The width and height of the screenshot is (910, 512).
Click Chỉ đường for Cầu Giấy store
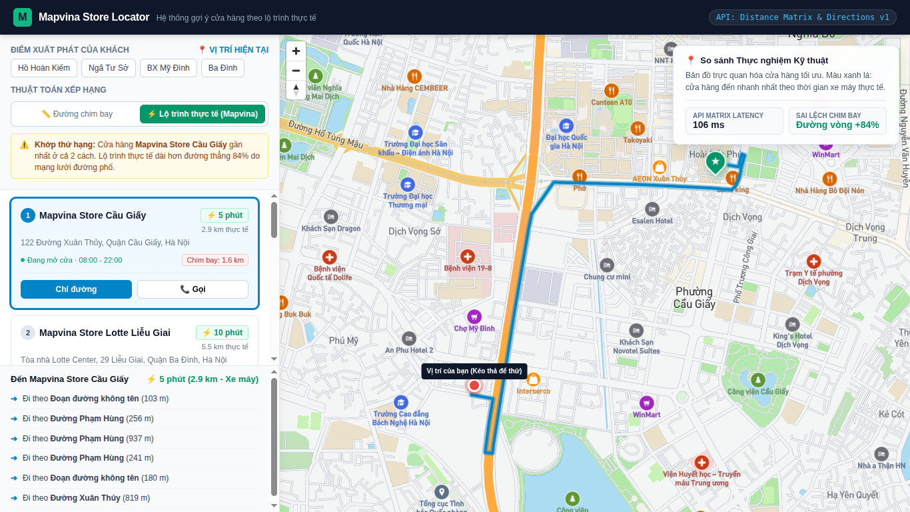pyautogui.click(x=76, y=289)
